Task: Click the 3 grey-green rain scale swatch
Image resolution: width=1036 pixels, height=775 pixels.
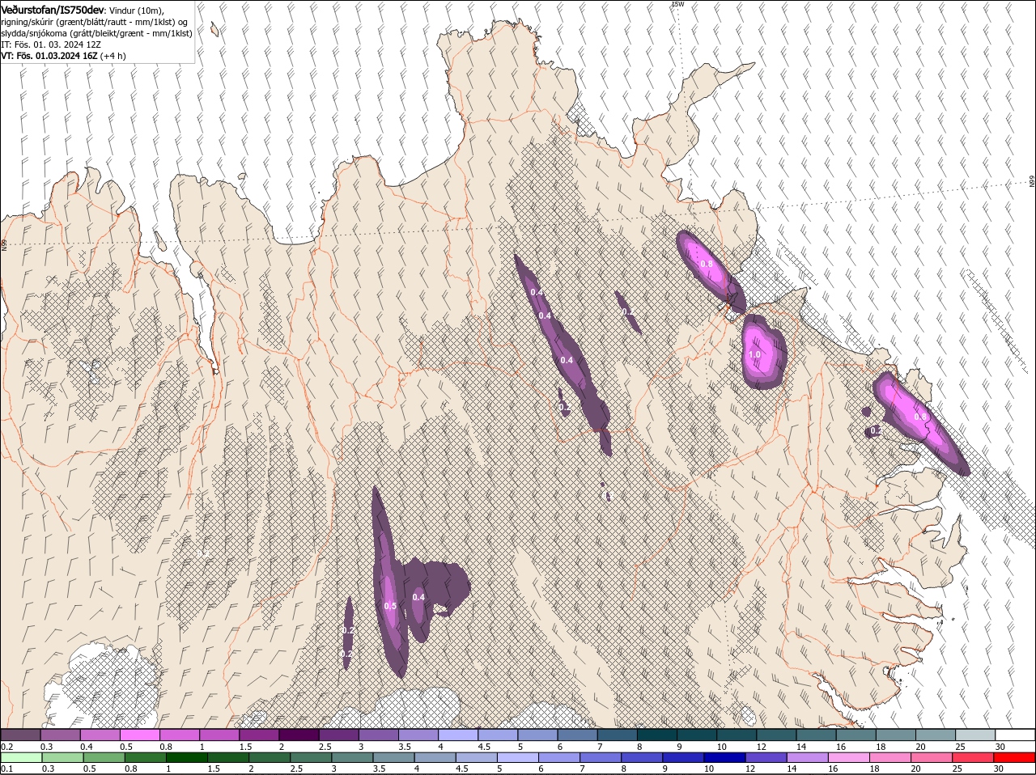Action: (x=353, y=757)
